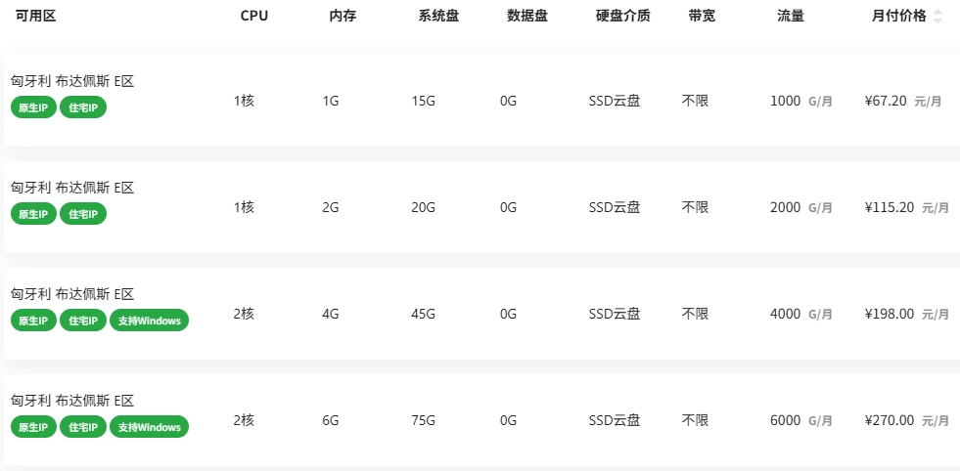Click the sort arrows beside 月付价格

coord(938,16)
